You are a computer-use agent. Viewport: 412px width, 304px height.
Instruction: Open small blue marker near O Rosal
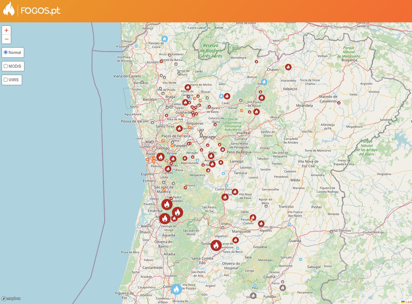(x=136, y=46)
